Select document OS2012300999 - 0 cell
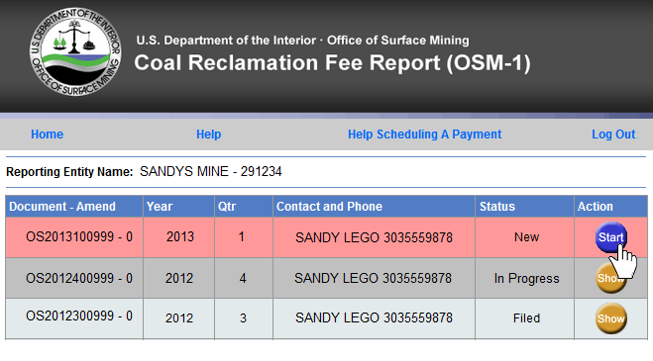The image size is (653, 361). (74, 318)
